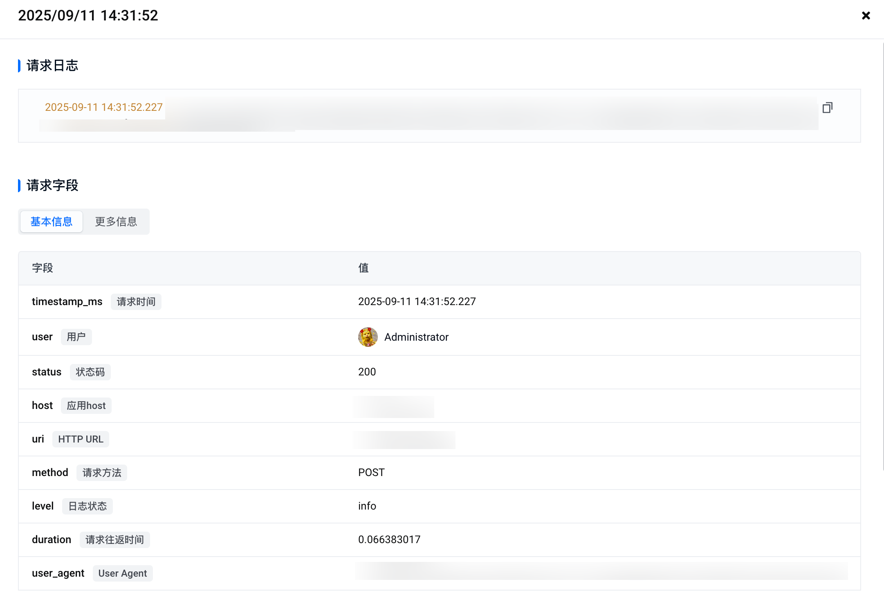Click the 请求时间 field tag

(136, 302)
